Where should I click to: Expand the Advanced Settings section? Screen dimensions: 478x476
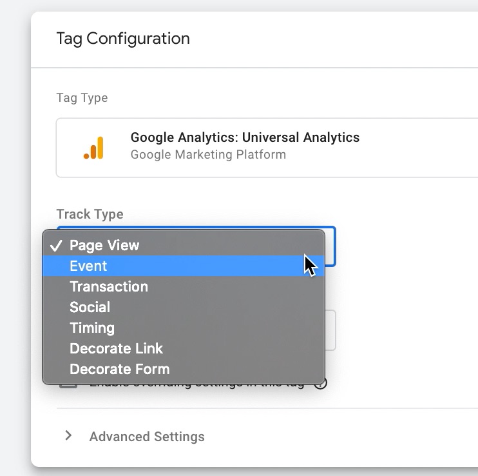(68, 436)
